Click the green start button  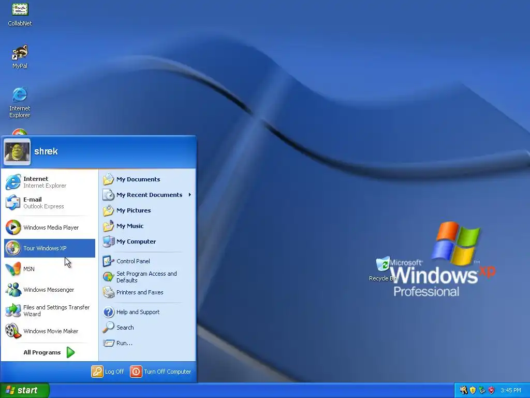[x=25, y=390]
